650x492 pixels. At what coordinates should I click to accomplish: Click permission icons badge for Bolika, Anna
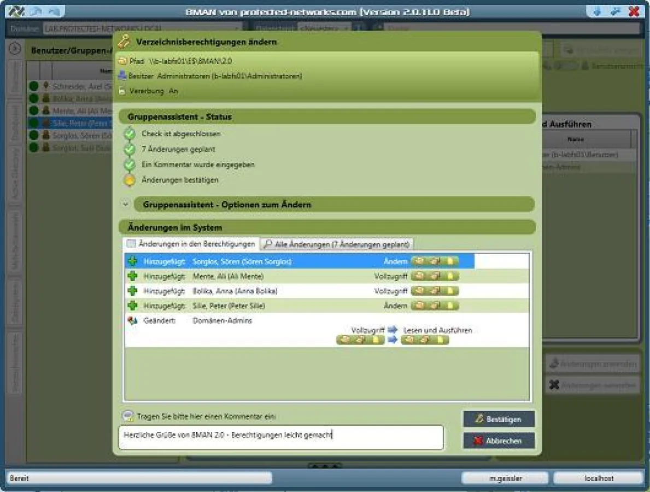pos(435,291)
